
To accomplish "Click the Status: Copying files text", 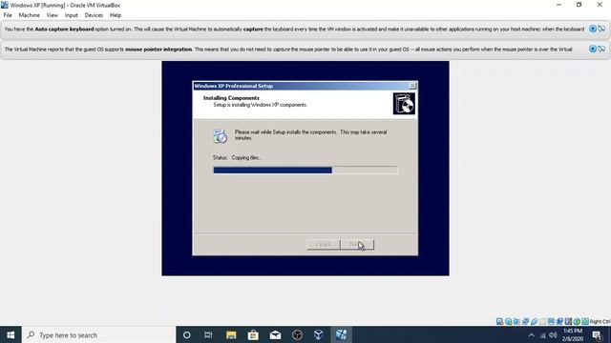I will click(238, 157).
